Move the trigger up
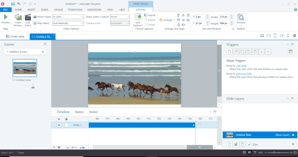 pyautogui.click(x=262, y=52)
